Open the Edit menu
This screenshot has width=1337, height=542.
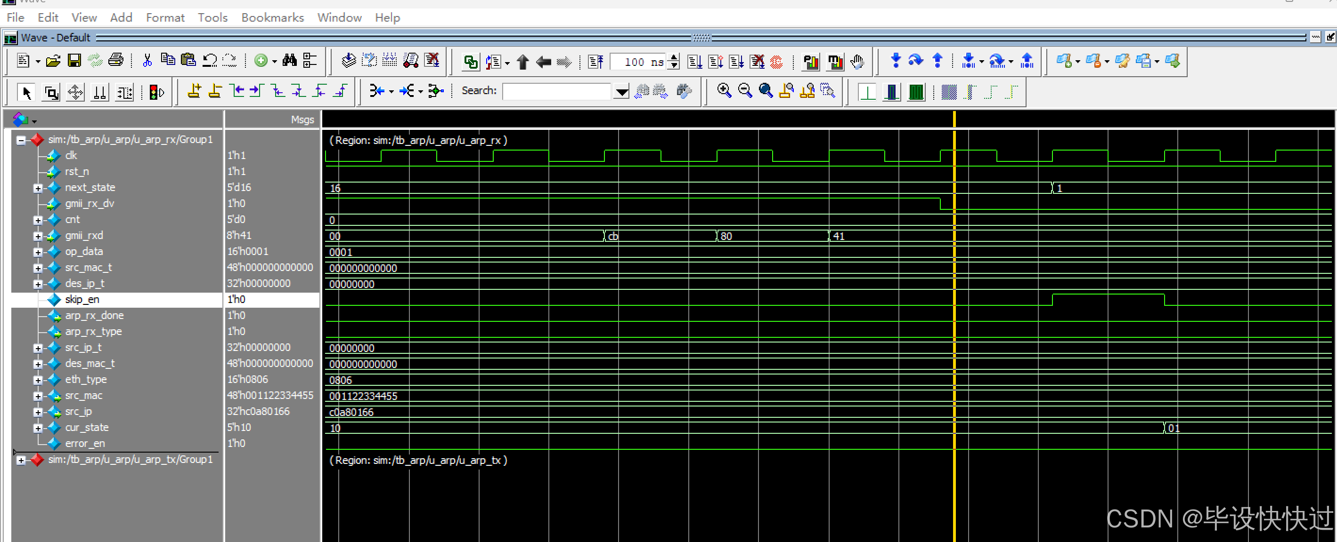click(48, 17)
